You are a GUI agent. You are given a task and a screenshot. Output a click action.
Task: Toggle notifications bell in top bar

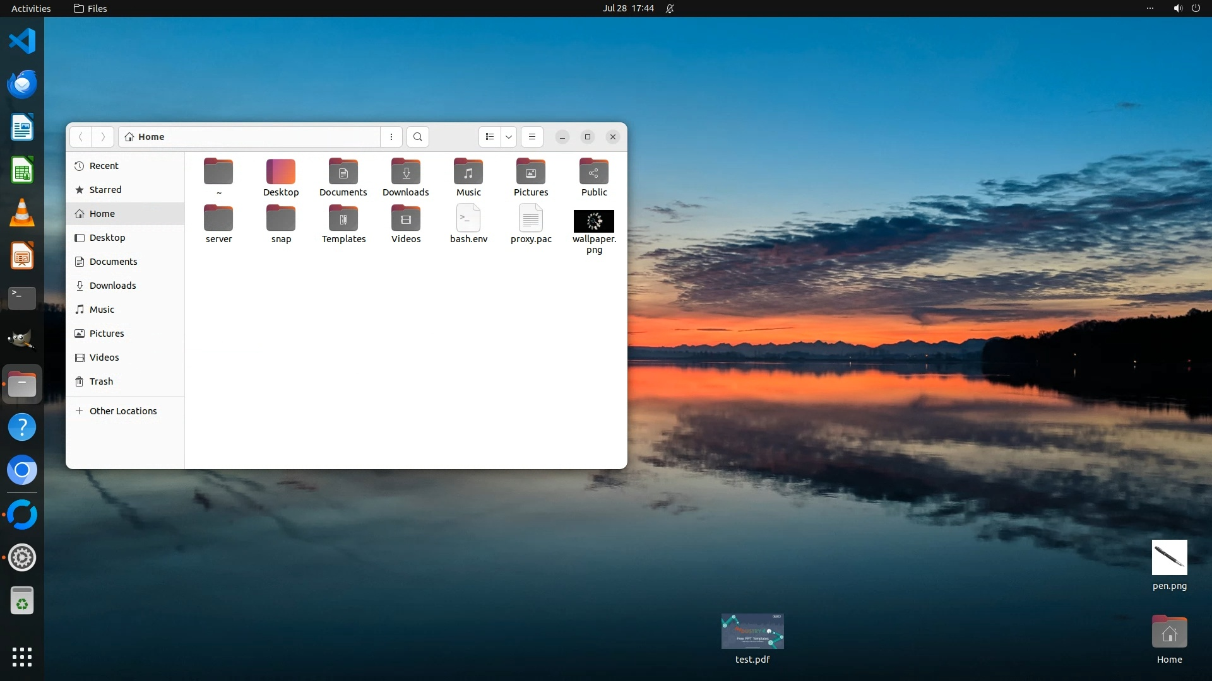pyautogui.click(x=670, y=9)
